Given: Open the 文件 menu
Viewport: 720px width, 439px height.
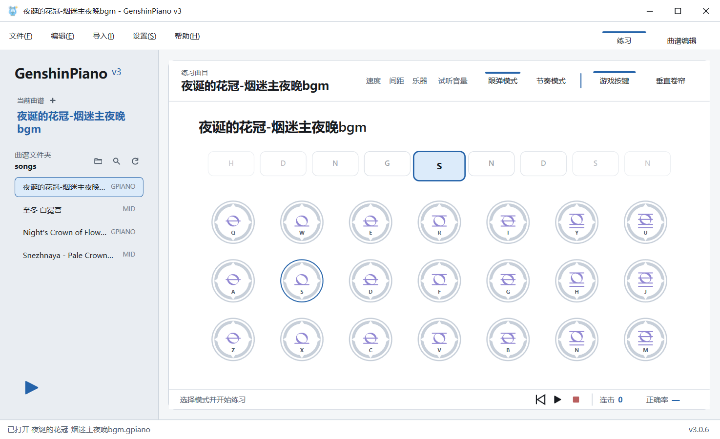Looking at the screenshot, I should [21, 36].
